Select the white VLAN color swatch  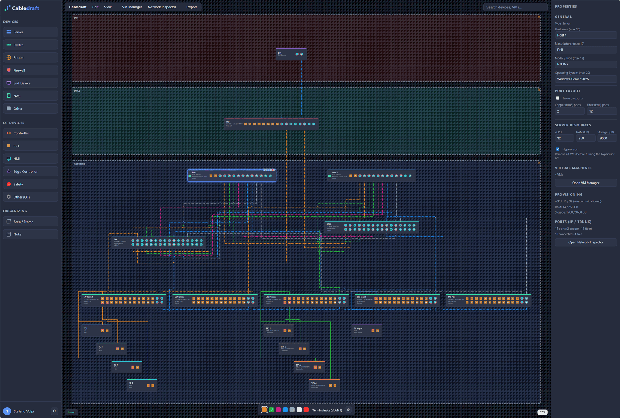tap(299, 410)
